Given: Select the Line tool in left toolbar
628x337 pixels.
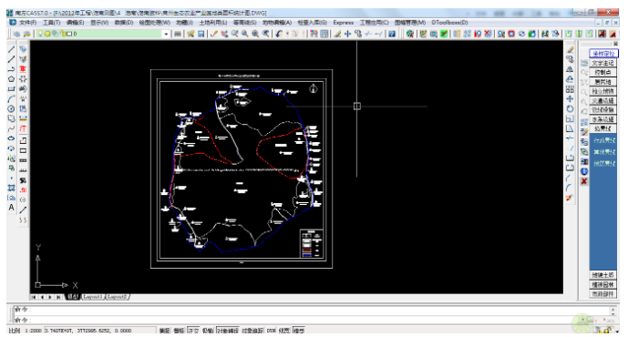Looking at the screenshot, I should click(x=11, y=49).
